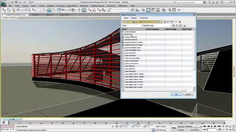
Task: Open the Schematic View icon
Action: pyautogui.click(x=158, y=10)
